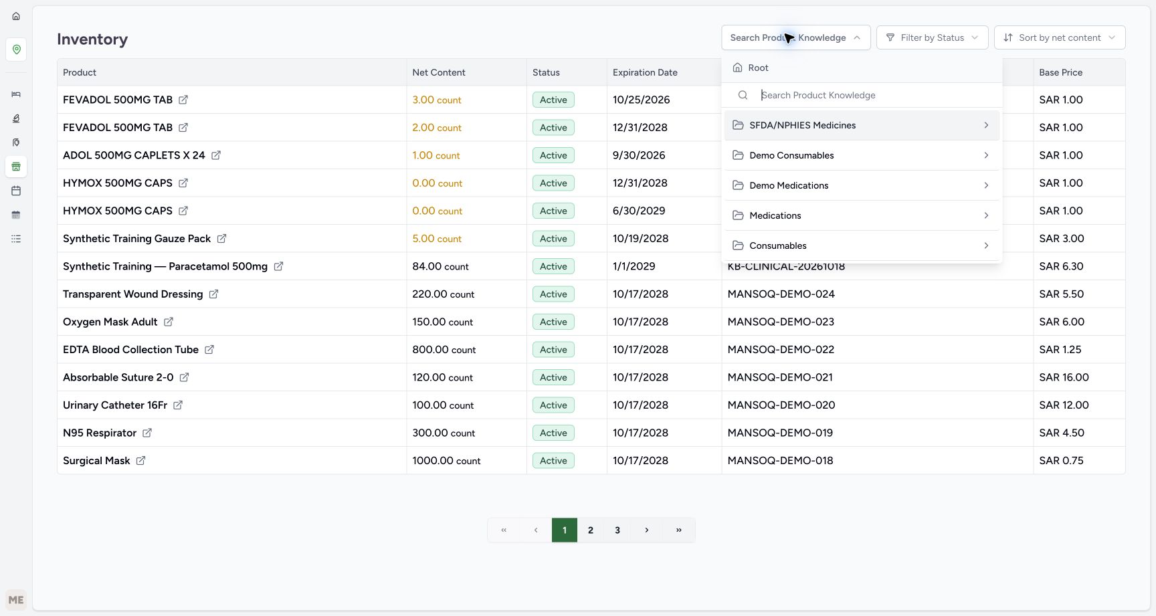Viewport: 1156px width, 616px height.
Task: Go to page 2
Action: [591, 530]
